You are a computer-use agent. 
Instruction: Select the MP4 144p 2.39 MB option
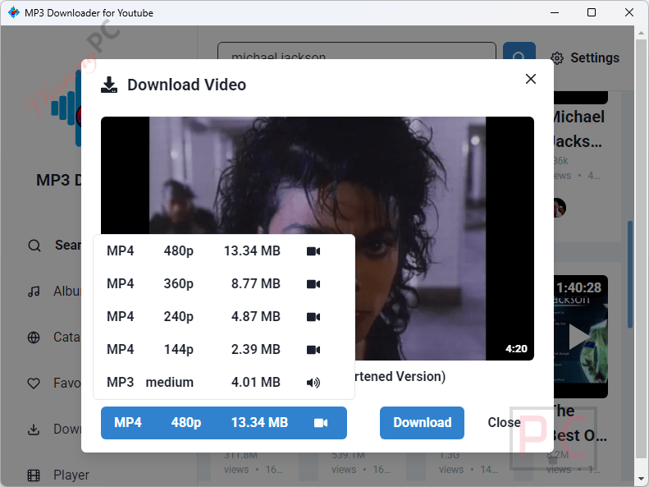(224, 349)
